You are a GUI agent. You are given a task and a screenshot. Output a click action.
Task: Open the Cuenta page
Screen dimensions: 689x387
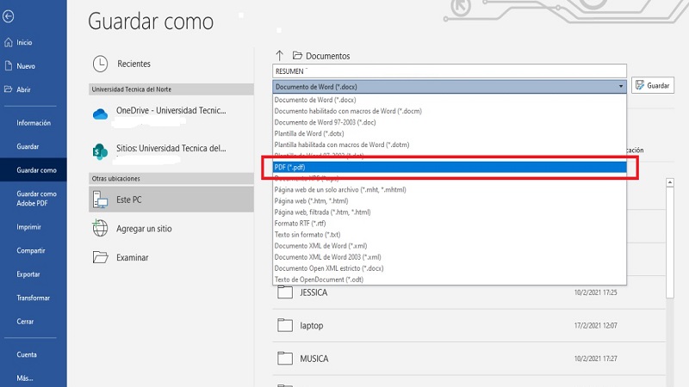27,354
